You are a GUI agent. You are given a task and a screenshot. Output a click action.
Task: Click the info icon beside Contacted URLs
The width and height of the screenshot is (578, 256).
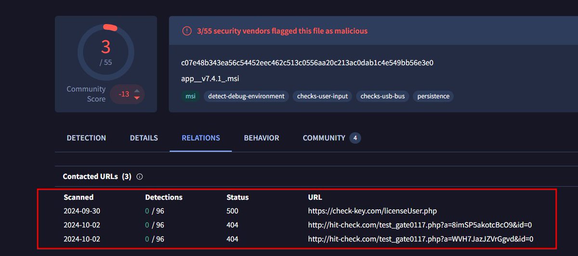[x=140, y=177]
